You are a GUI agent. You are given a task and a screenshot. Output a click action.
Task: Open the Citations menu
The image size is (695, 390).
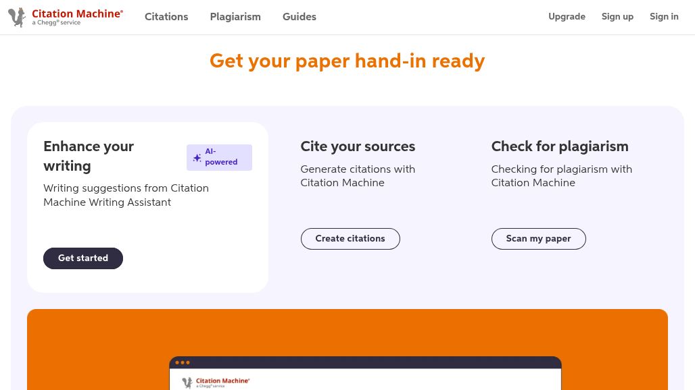tap(166, 17)
